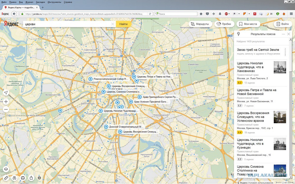Click the marker for Храм Успения Пресвятой
Image resolution: width=295 pixels, height=184 pixels.
pyautogui.click(x=131, y=102)
